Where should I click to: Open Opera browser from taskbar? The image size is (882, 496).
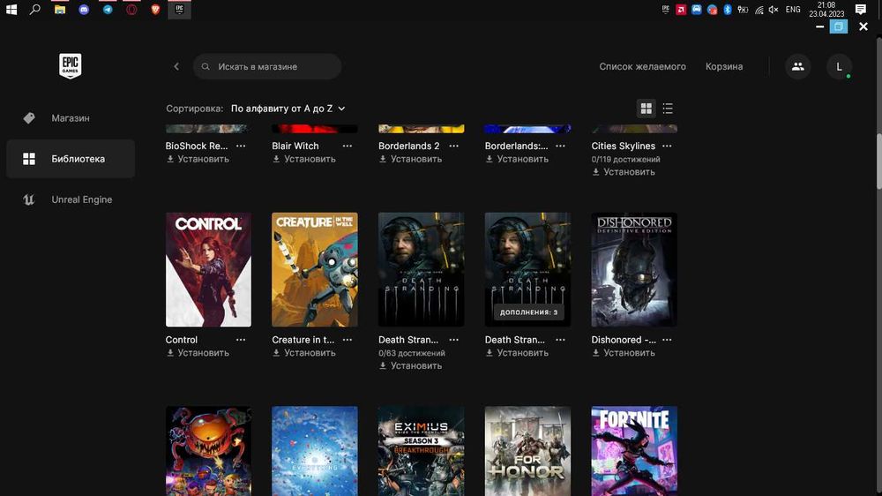[131, 9]
